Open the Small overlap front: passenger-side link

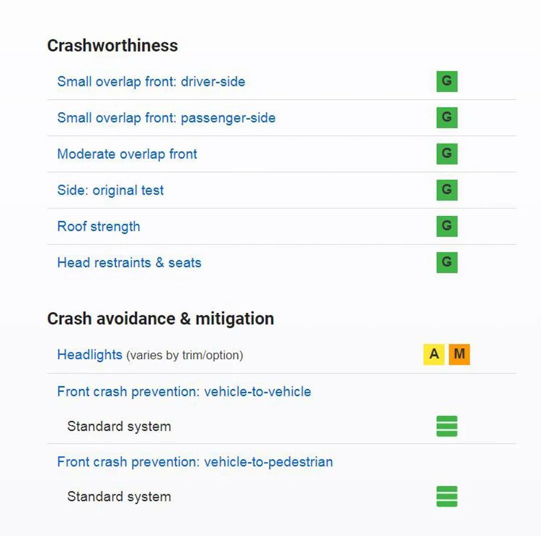(166, 118)
